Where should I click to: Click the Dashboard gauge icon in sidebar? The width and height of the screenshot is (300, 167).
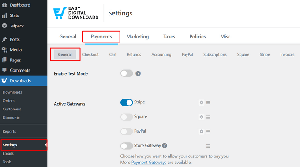pos(4,5)
